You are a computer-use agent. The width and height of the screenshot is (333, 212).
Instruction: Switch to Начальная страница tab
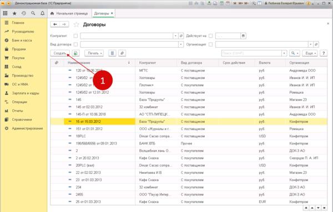pos(69,13)
